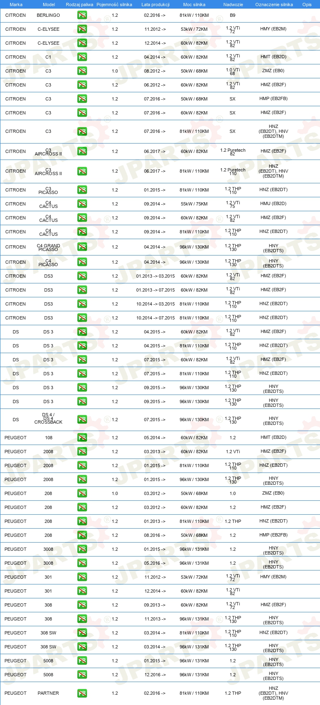
Task: Click the fuel icon in the C-ELYSEE 12.2014 row
Action: coord(82,43)
